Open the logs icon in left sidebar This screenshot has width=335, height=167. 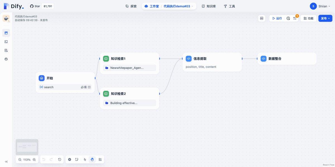coord(6,50)
